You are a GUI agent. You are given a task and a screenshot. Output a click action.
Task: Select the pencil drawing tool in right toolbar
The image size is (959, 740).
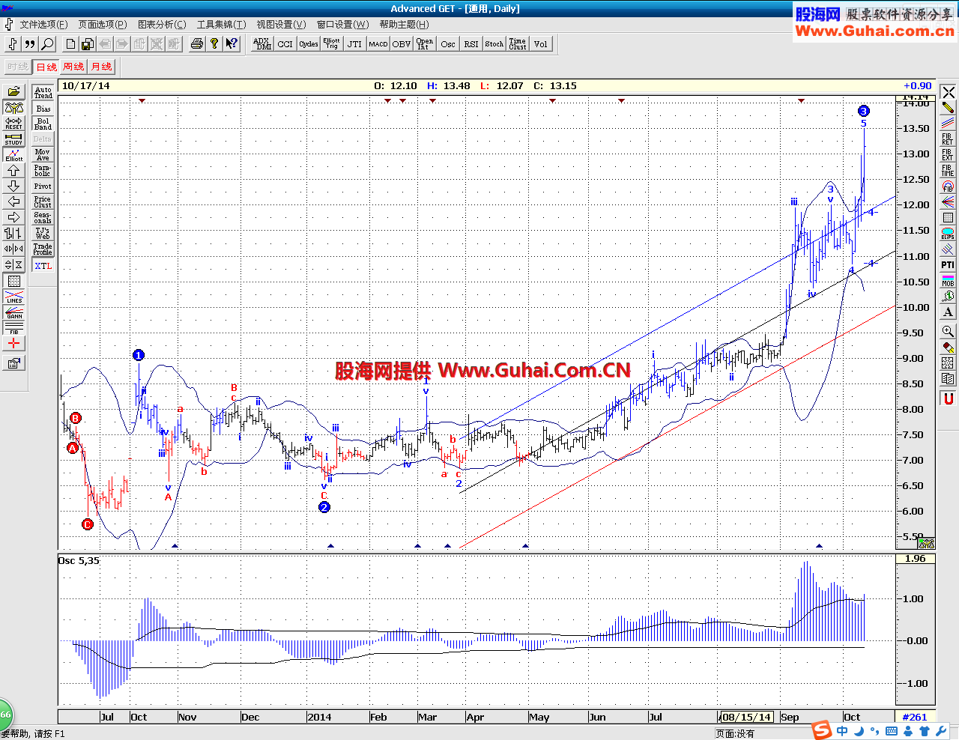(x=948, y=108)
